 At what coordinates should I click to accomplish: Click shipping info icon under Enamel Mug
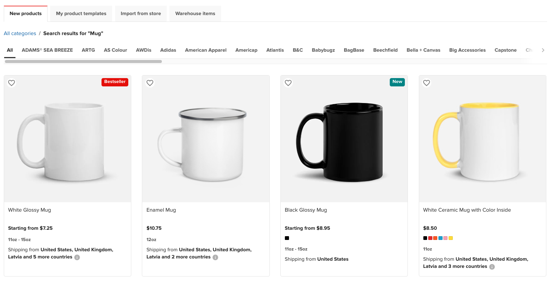point(215,257)
